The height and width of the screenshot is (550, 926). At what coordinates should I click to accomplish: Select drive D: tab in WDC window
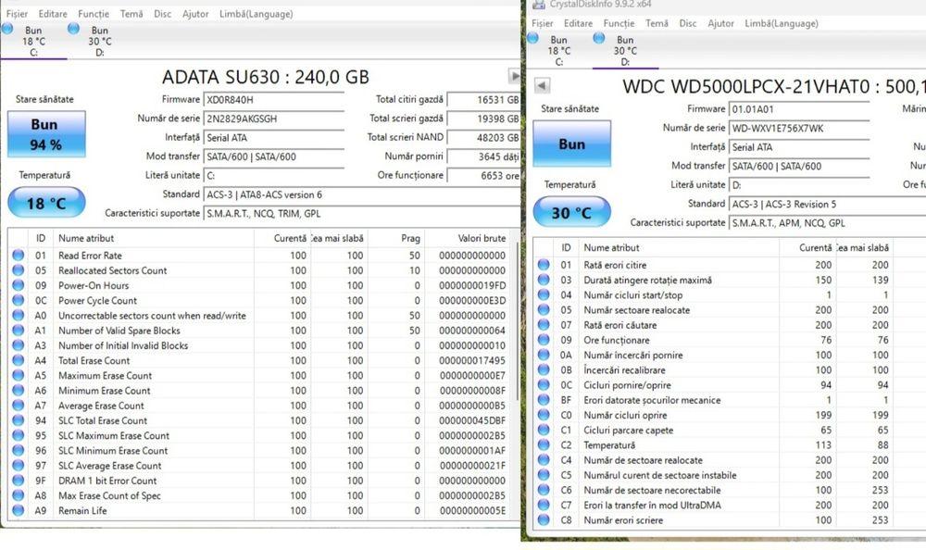point(625,50)
